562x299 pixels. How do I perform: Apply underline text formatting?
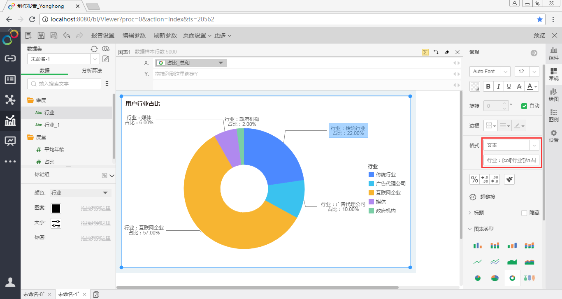pos(509,86)
